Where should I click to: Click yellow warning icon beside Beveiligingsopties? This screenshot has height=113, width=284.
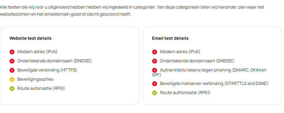point(12,79)
